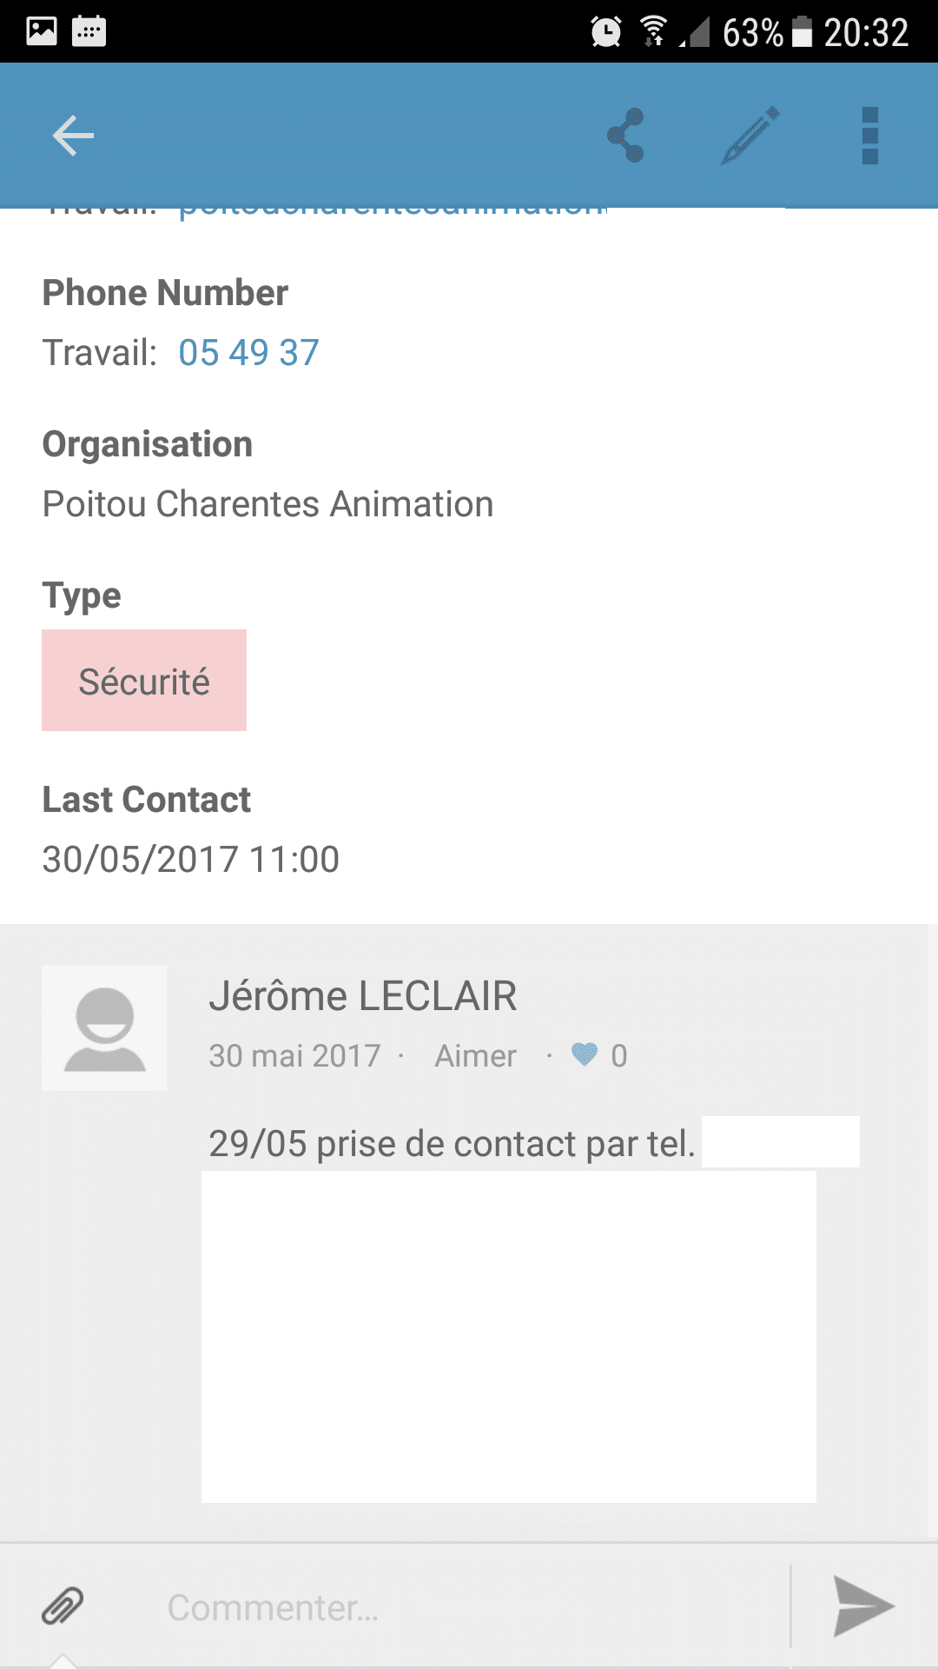Tap the paperclip attachment icon
Viewport: 938px width, 1669px height.
click(63, 1606)
